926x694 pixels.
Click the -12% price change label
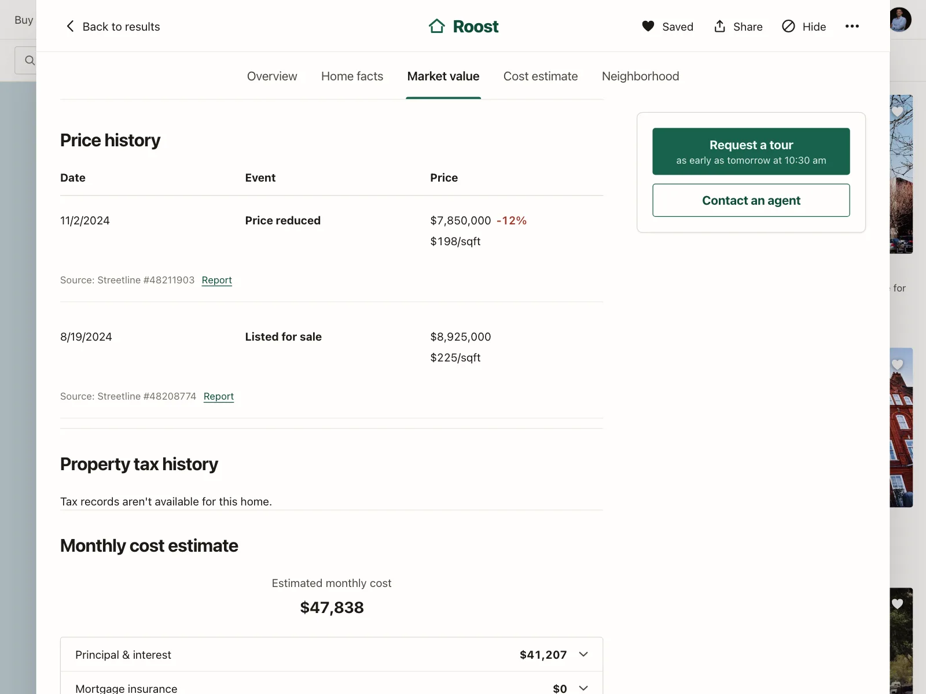click(512, 220)
